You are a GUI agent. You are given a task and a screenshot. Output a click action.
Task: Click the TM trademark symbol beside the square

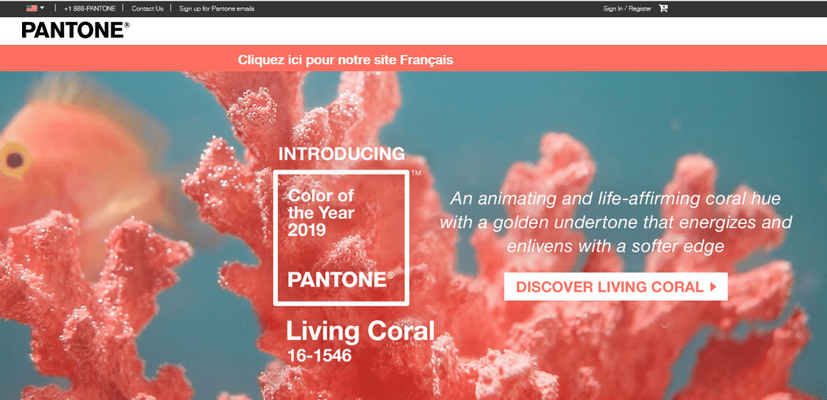tap(416, 174)
